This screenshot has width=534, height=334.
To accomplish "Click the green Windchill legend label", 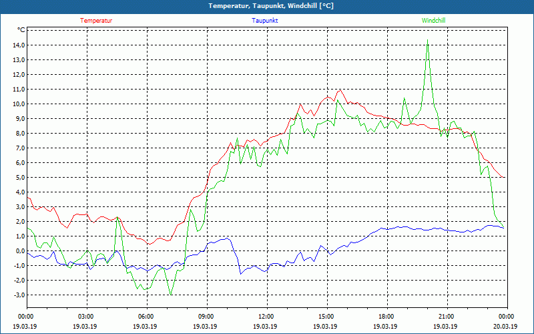I will click(x=433, y=21).
